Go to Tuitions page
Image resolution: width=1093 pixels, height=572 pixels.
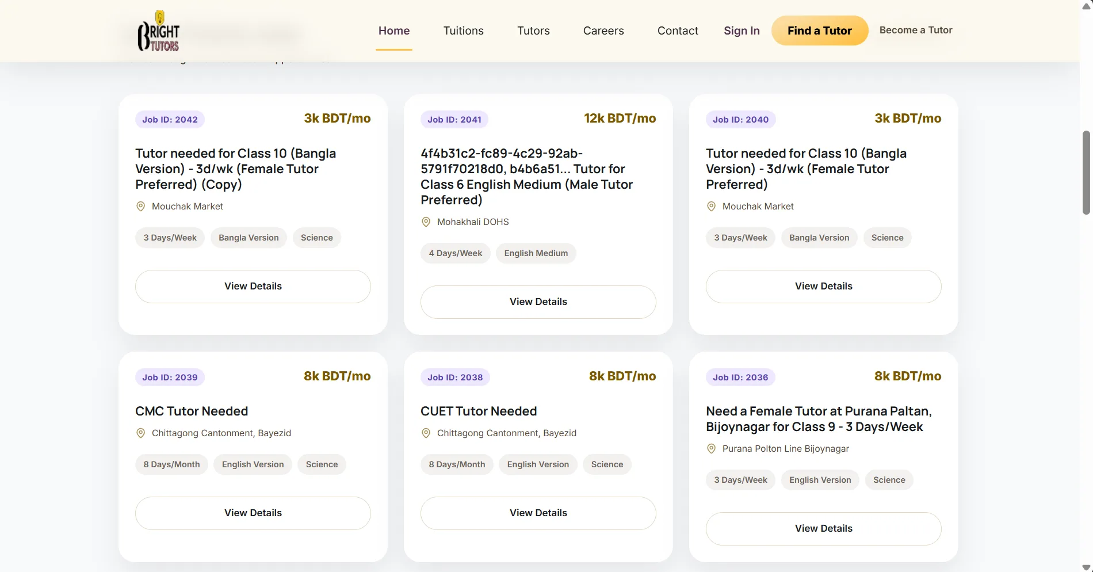[x=463, y=30]
